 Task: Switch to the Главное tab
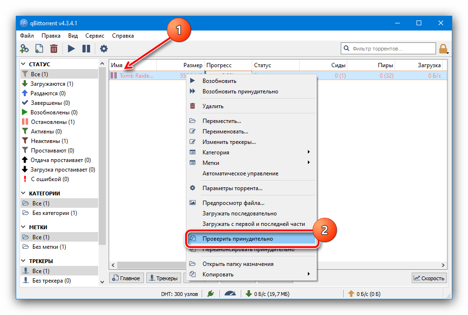coord(126,278)
